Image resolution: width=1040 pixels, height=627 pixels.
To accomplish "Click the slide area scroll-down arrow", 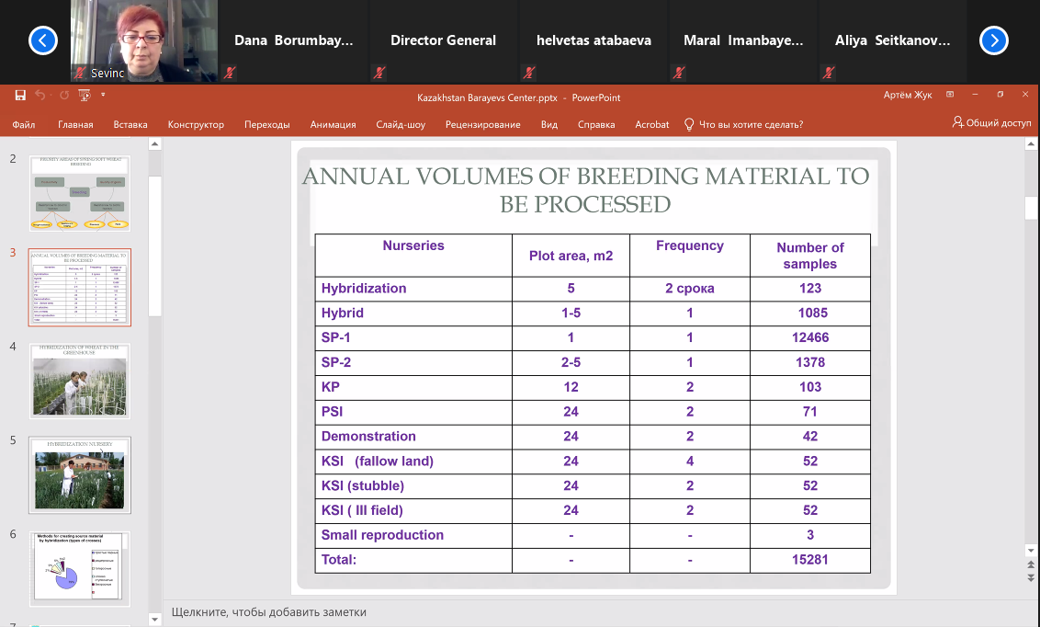I will click(x=1031, y=550).
